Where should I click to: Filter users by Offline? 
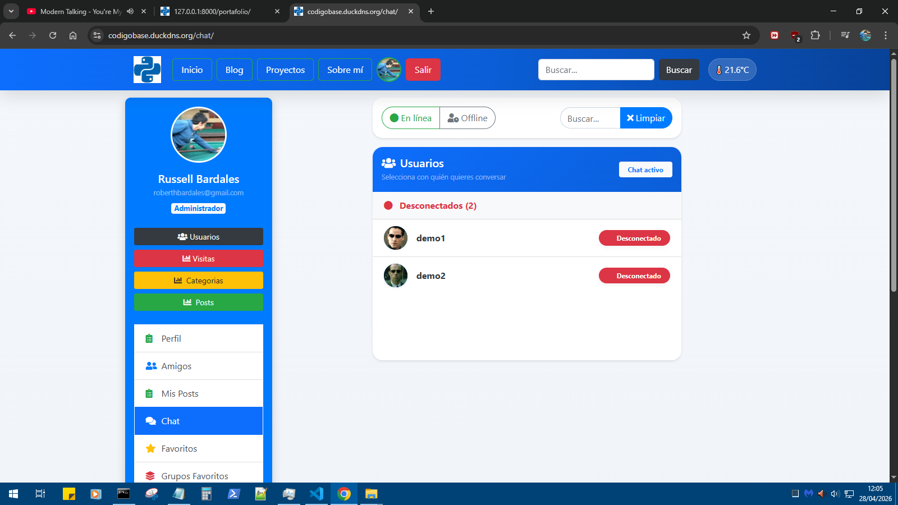[468, 118]
